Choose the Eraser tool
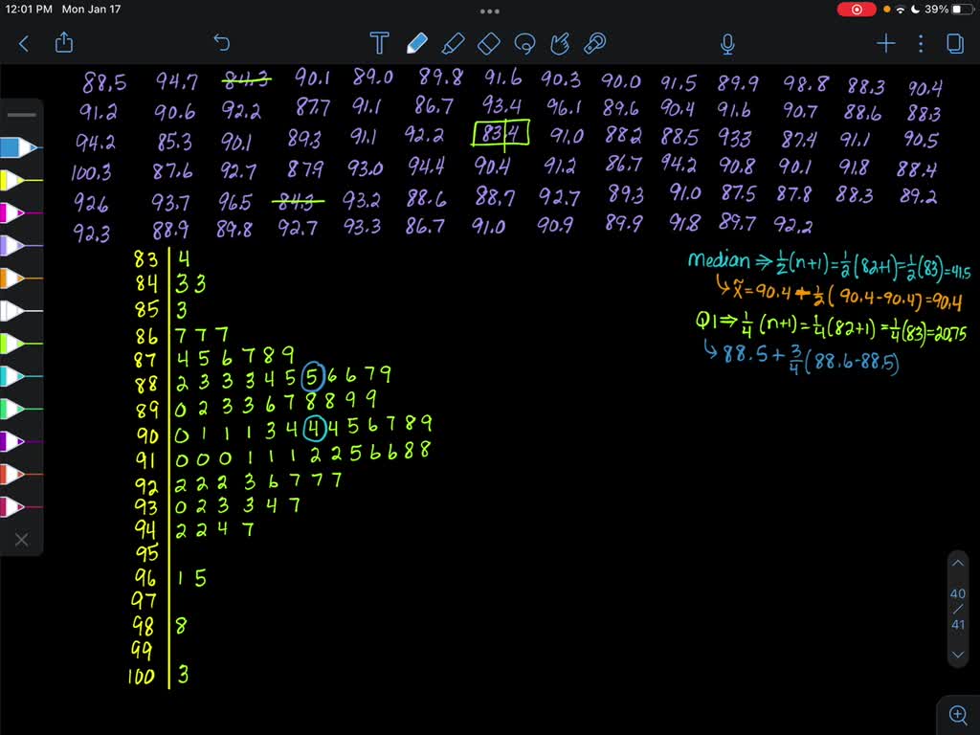 pyautogui.click(x=488, y=43)
